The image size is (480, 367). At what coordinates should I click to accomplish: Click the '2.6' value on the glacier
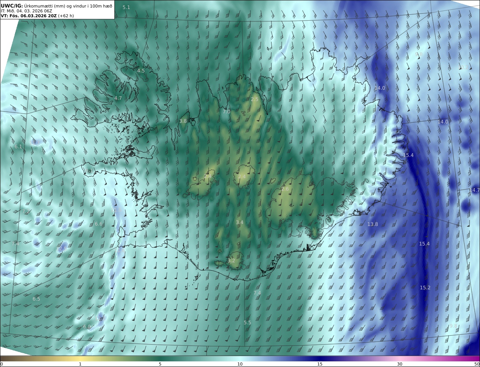click(x=285, y=189)
